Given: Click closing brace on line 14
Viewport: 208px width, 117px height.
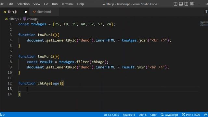Looking at the screenshot, I should (19, 94).
